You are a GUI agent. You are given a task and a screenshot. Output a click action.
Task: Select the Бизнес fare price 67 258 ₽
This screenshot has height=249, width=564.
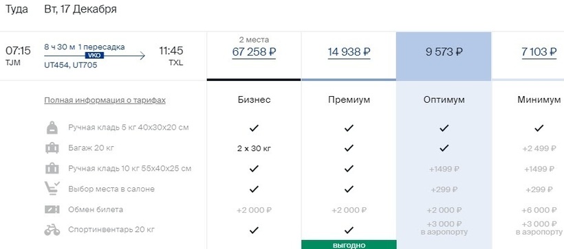click(254, 52)
